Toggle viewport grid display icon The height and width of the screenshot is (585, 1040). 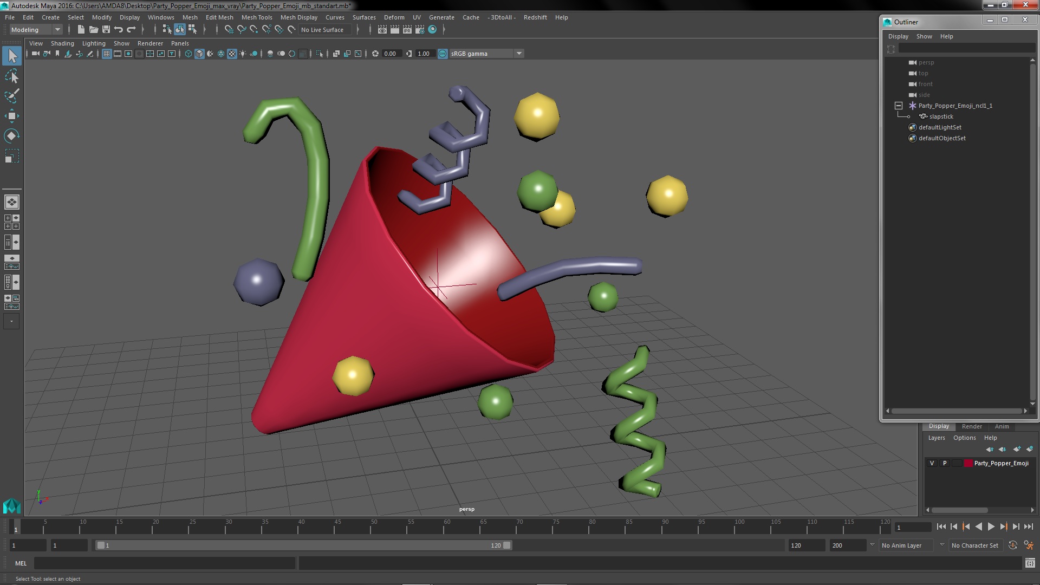106,54
